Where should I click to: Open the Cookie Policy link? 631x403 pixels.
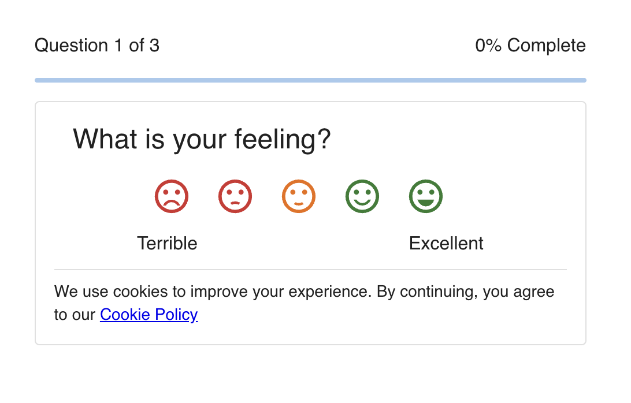click(149, 315)
